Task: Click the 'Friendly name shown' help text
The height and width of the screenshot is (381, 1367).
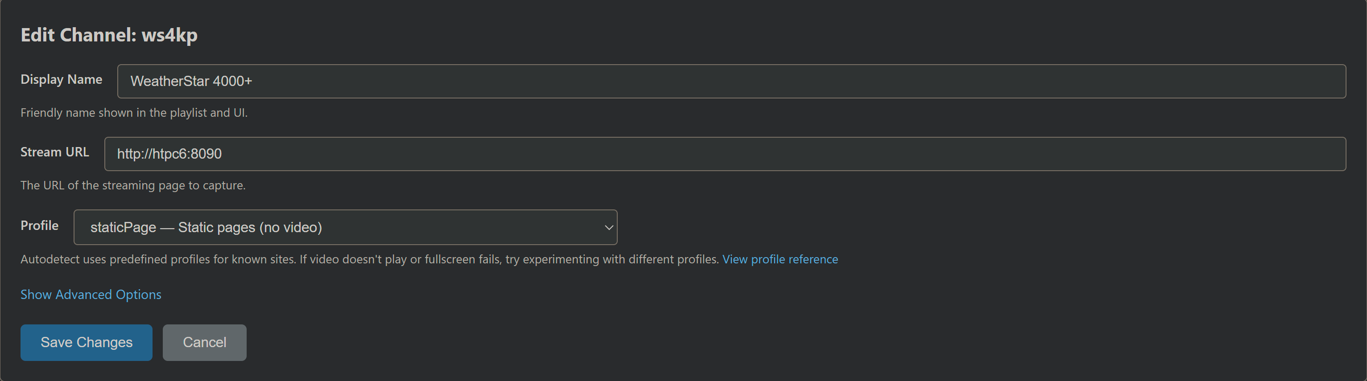Action: (134, 113)
